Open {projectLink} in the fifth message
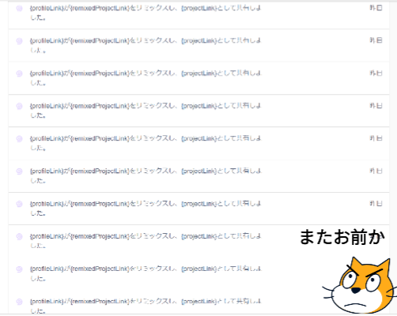The width and height of the screenshot is (397, 316). [199, 138]
